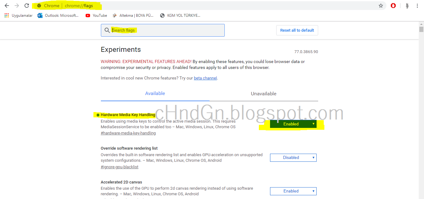The image size is (424, 199).
Task: Open the beta channel link
Action: (205, 78)
